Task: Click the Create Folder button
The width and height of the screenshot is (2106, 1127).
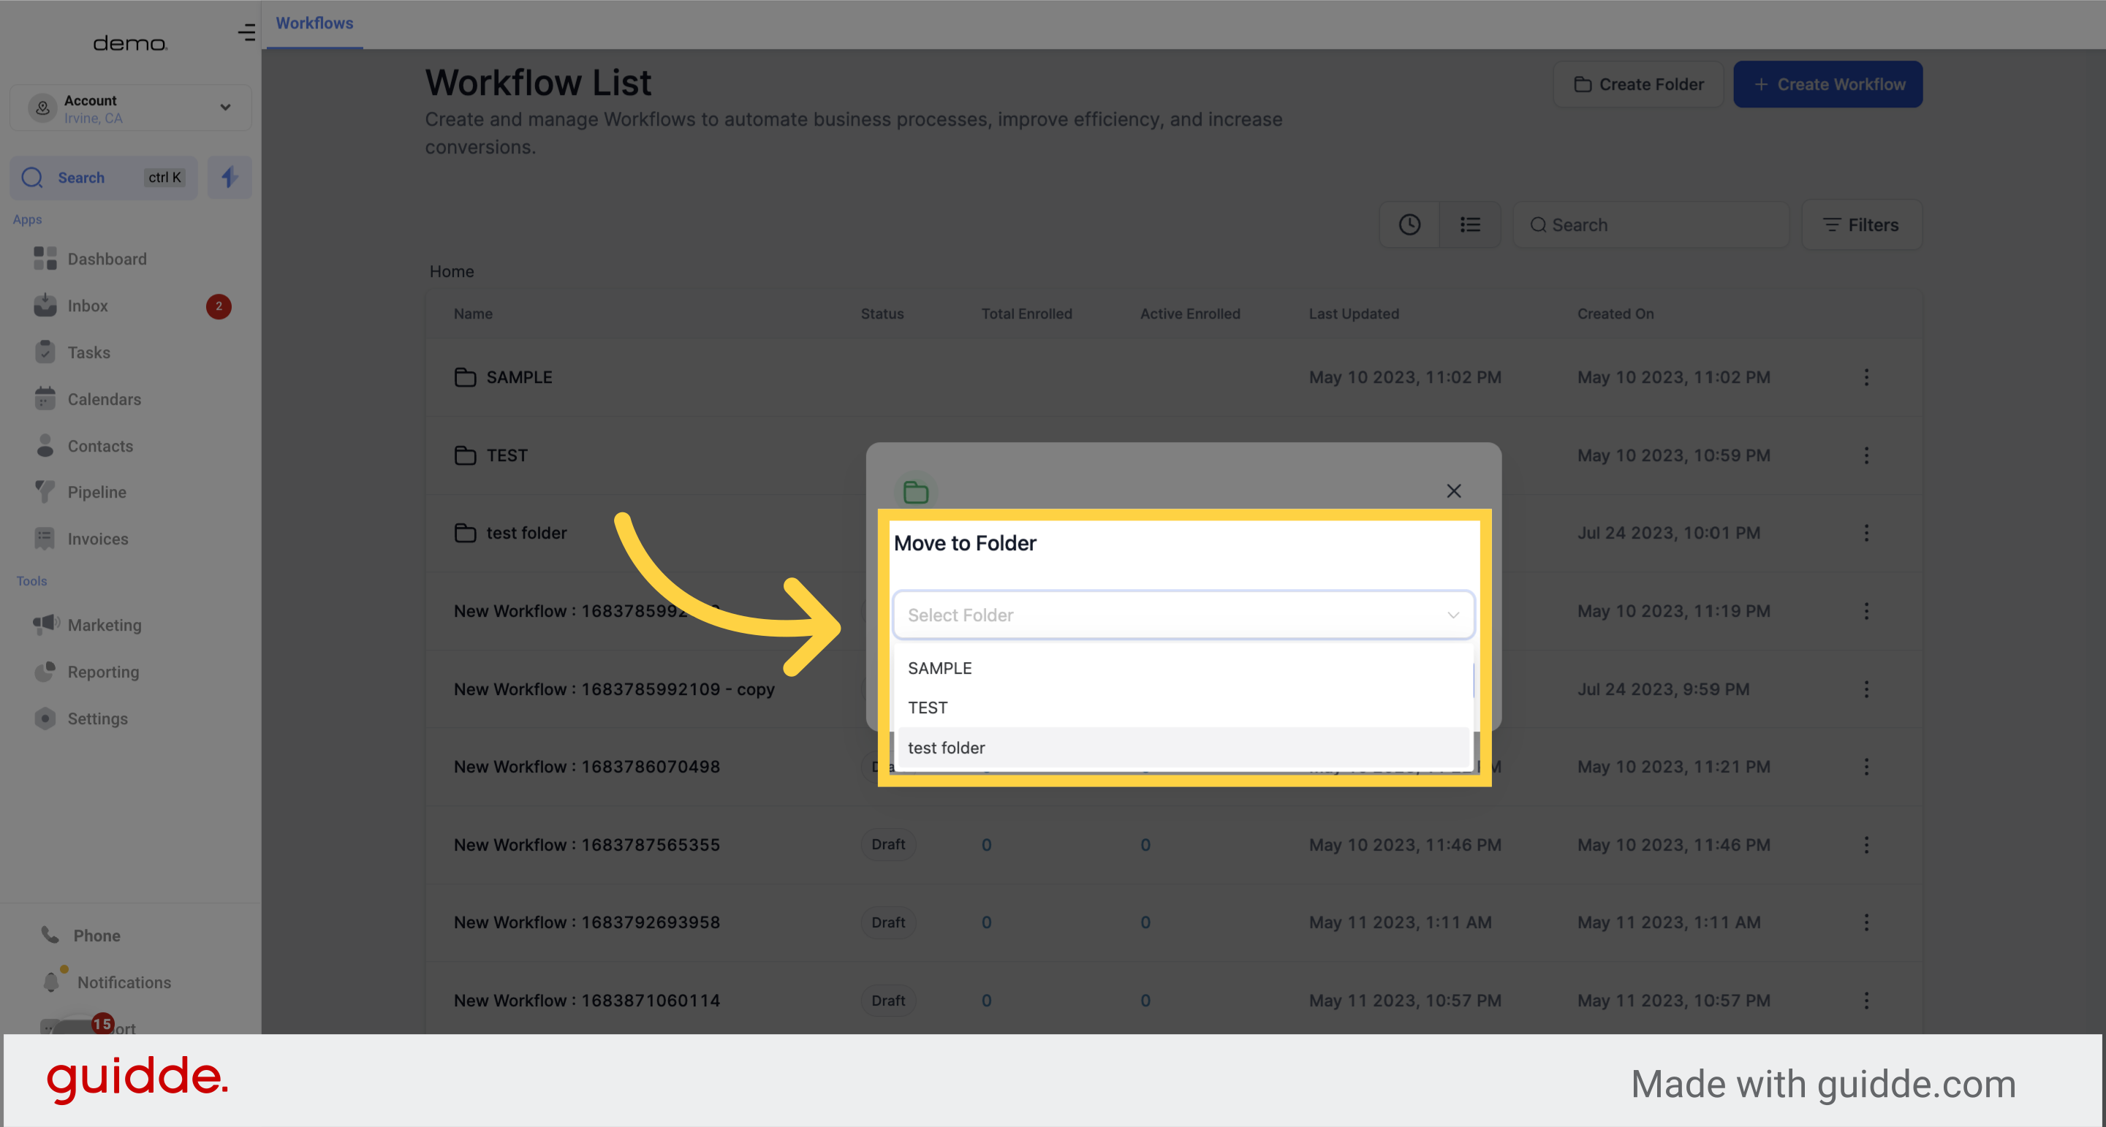Action: [x=1638, y=84]
